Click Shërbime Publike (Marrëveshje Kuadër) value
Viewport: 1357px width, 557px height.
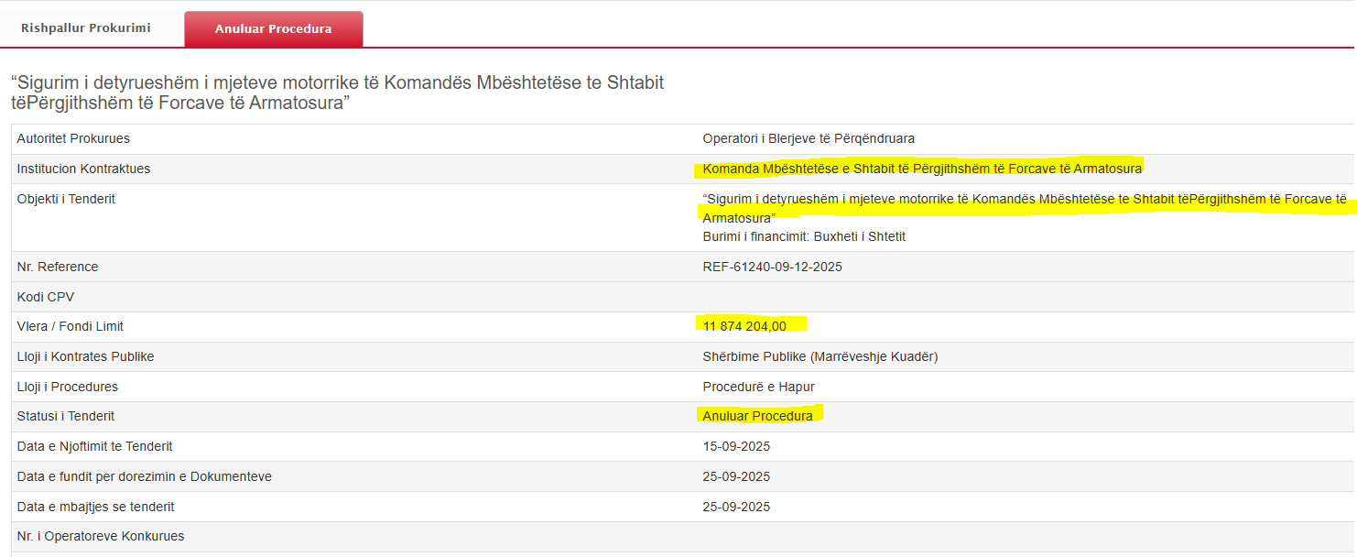820,356
